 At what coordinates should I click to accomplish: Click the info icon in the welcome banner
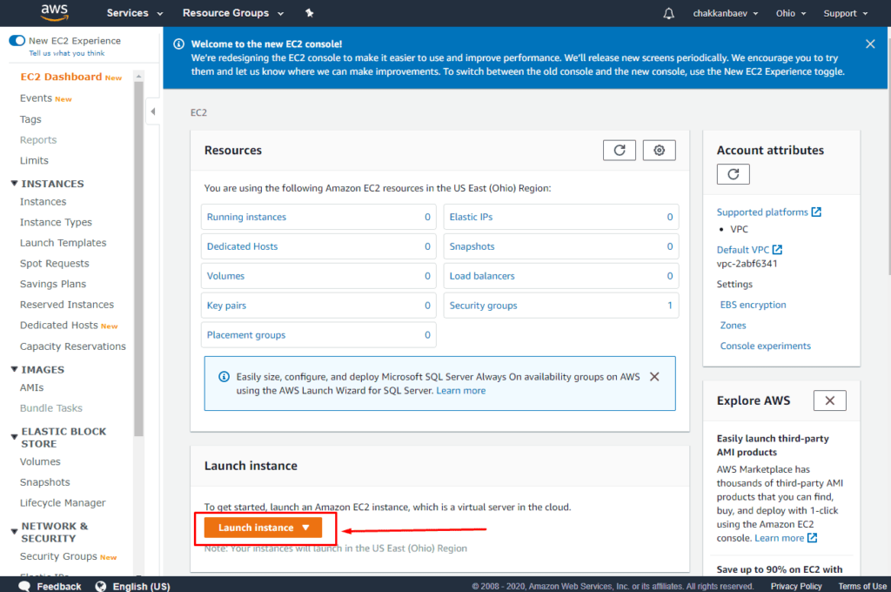[x=178, y=44]
